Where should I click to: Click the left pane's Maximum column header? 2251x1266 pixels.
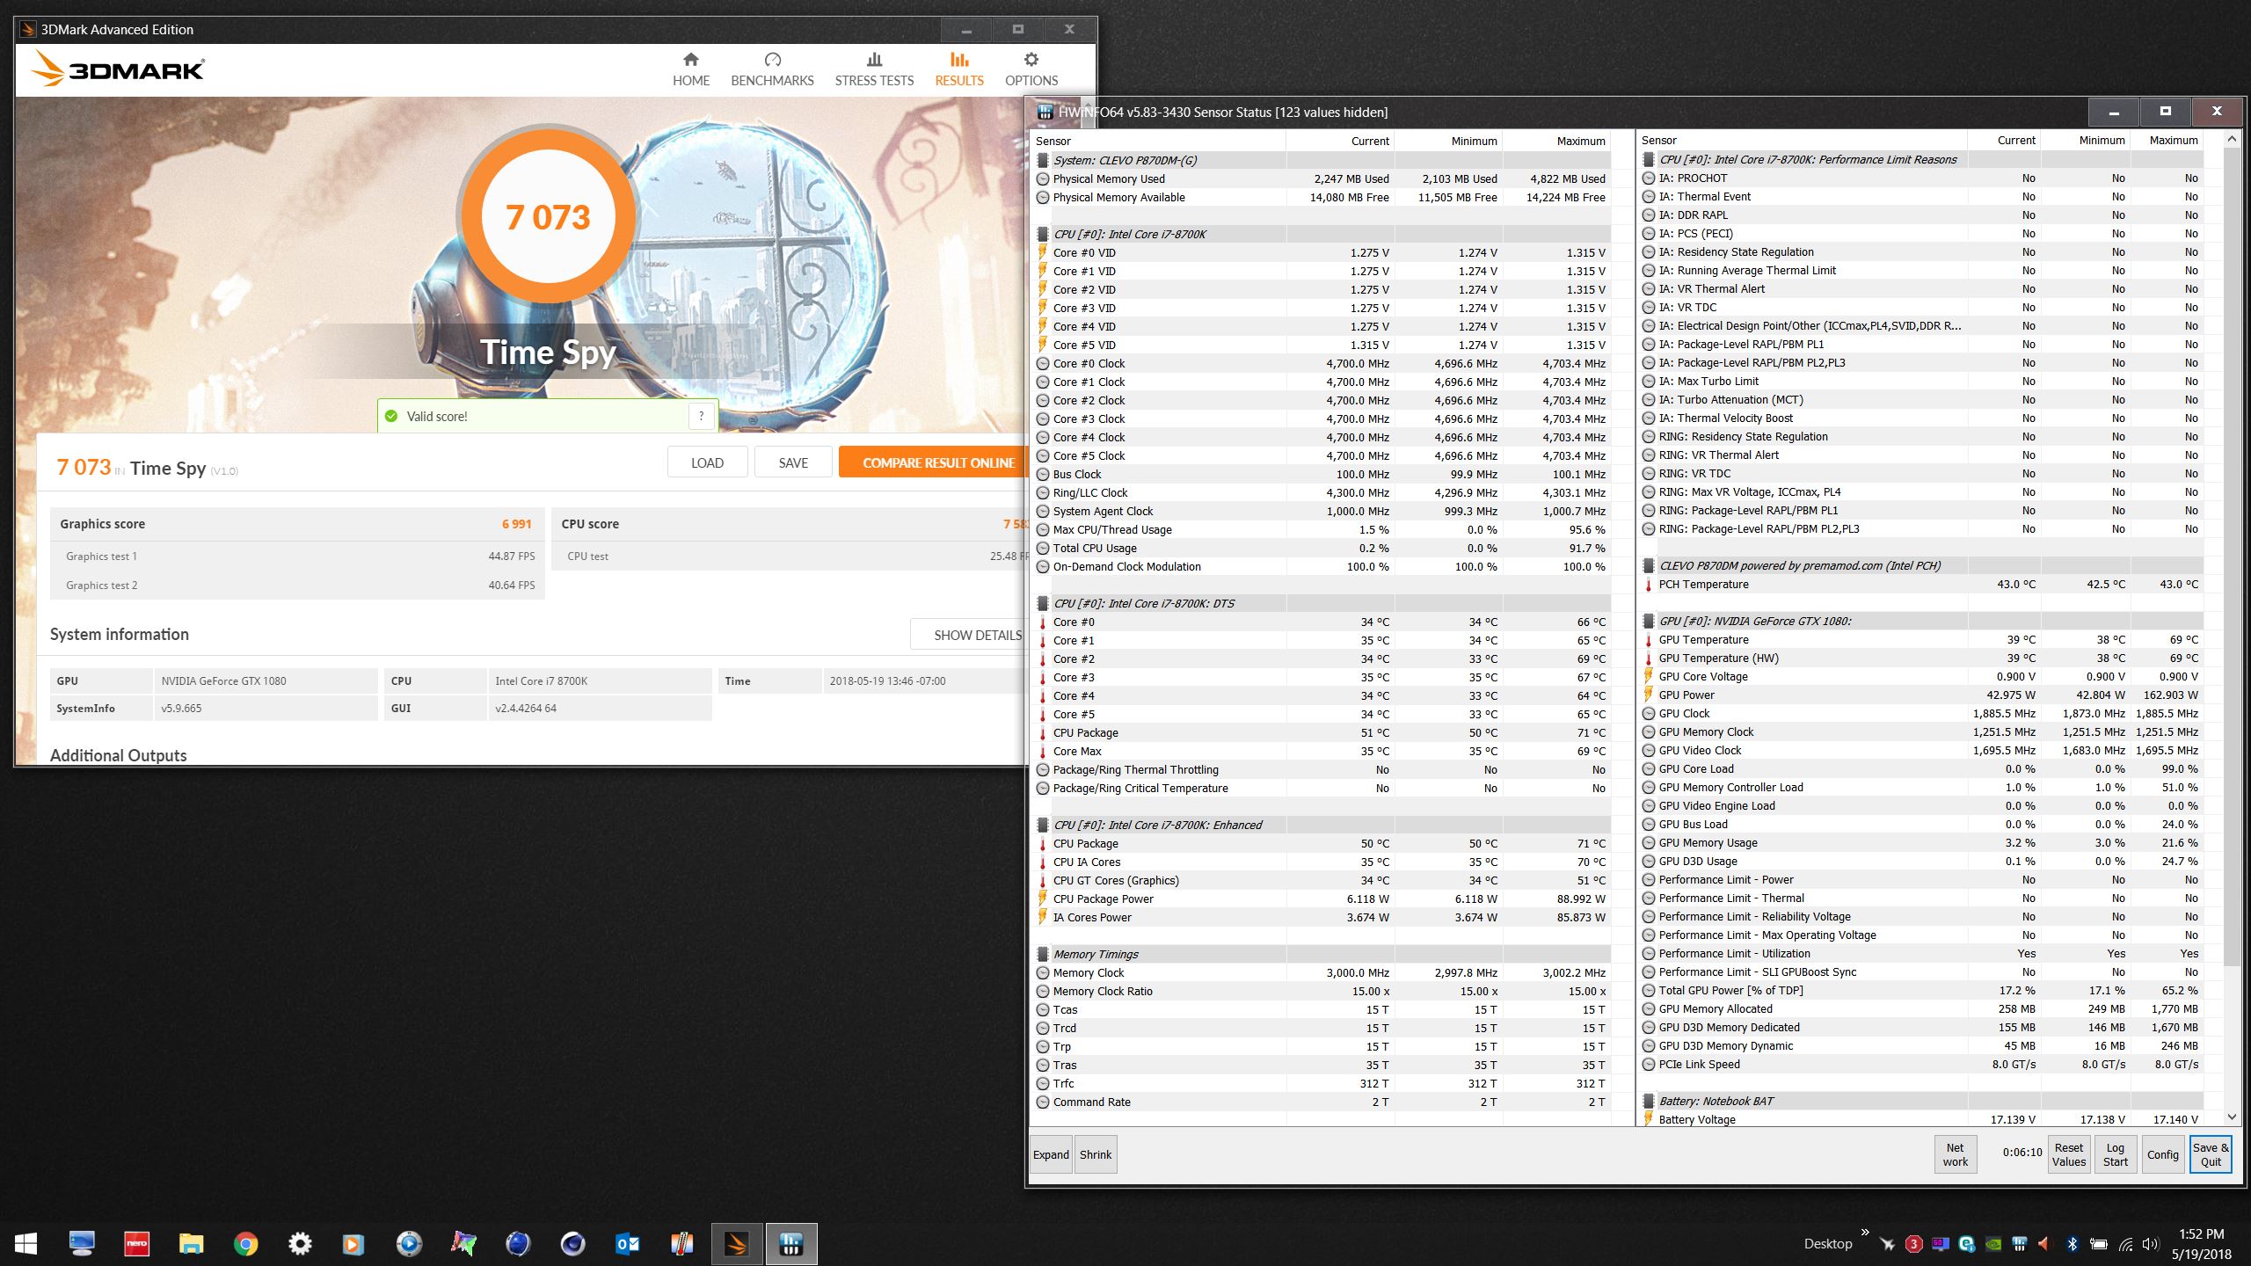point(1556,141)
